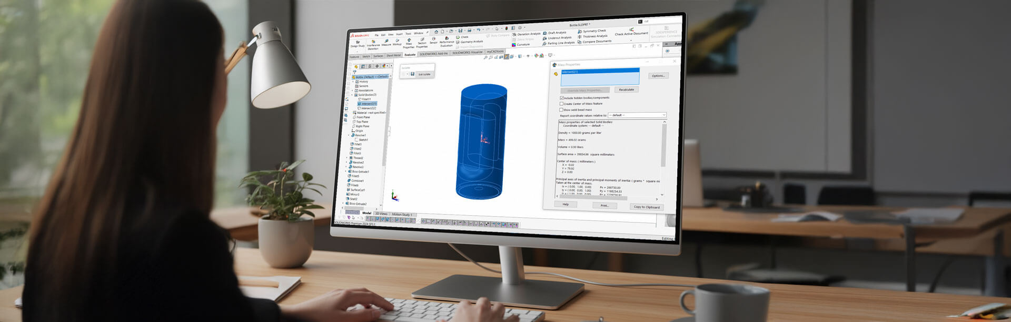Click Check Active Document

click(x=631, y=32)
